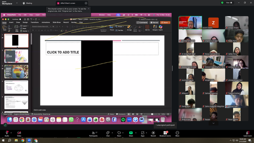The image size is (254, 143).
Task: Open the Apps panel in Zoom toolbar
Action: click(x=142, y=134)
